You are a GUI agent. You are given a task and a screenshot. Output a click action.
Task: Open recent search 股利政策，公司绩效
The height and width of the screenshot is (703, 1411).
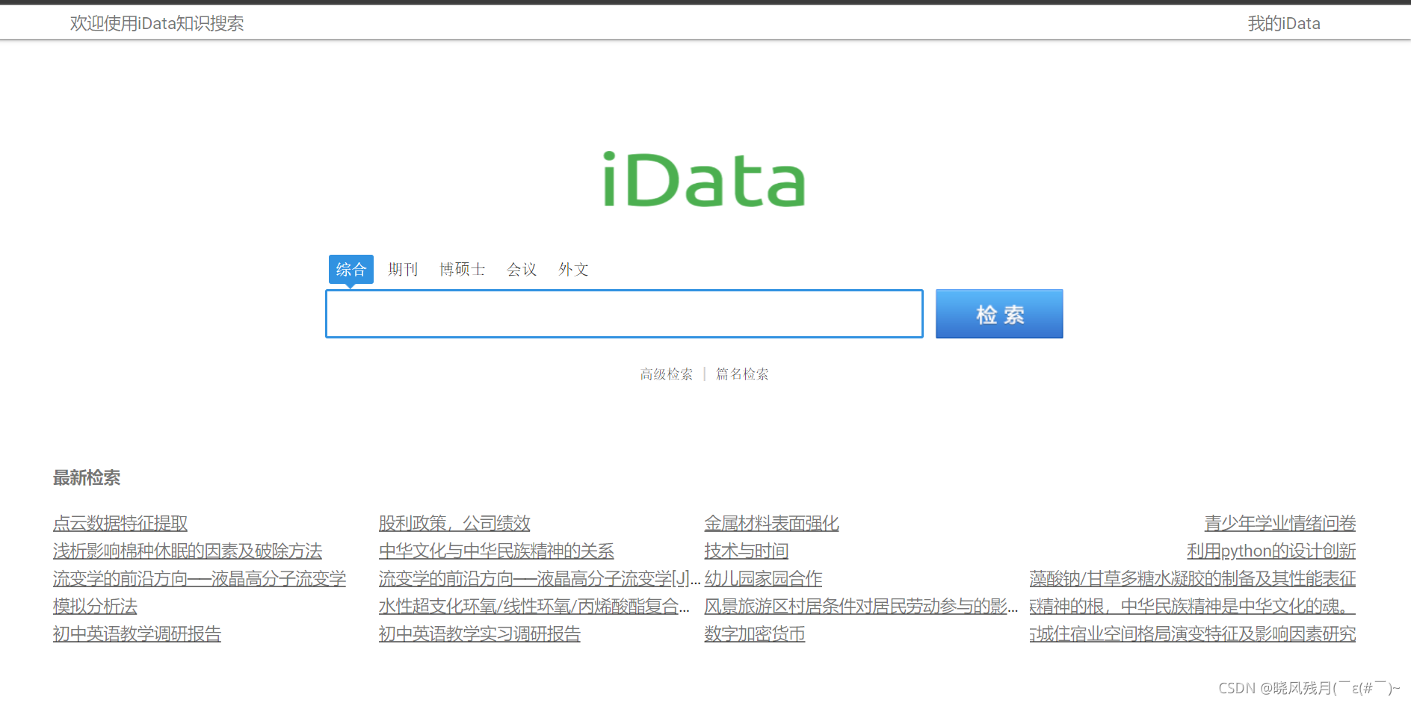tap(454, 523)
